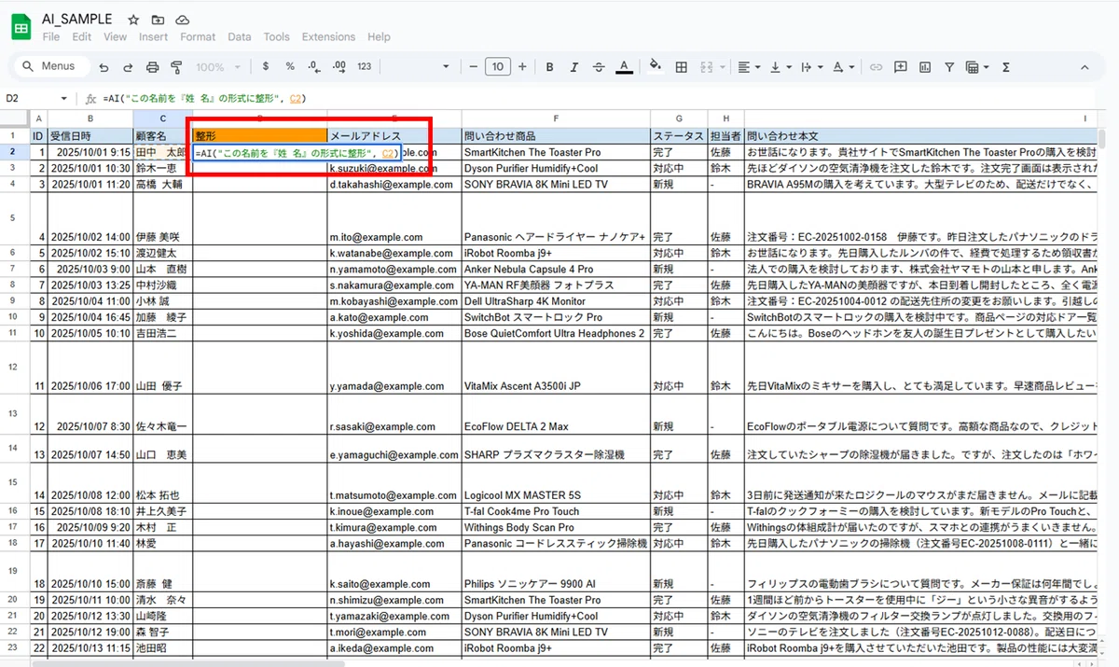Insert a link
The height and width of the screenshot is (667, 1119).
click(876, 67)
